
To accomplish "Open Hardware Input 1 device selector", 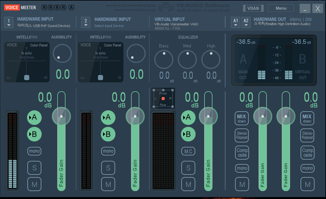I will tap(9, 23).
